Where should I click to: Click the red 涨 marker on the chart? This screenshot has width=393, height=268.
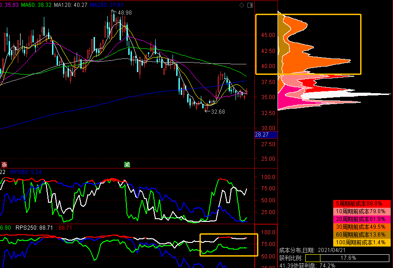pyautogui.click(x=4, y=165)
